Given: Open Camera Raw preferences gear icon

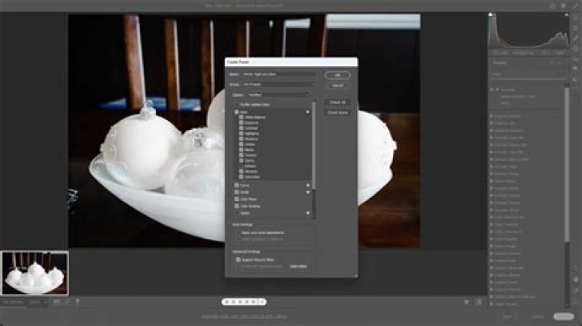Looking at the screenshot, I should [563, 6].
